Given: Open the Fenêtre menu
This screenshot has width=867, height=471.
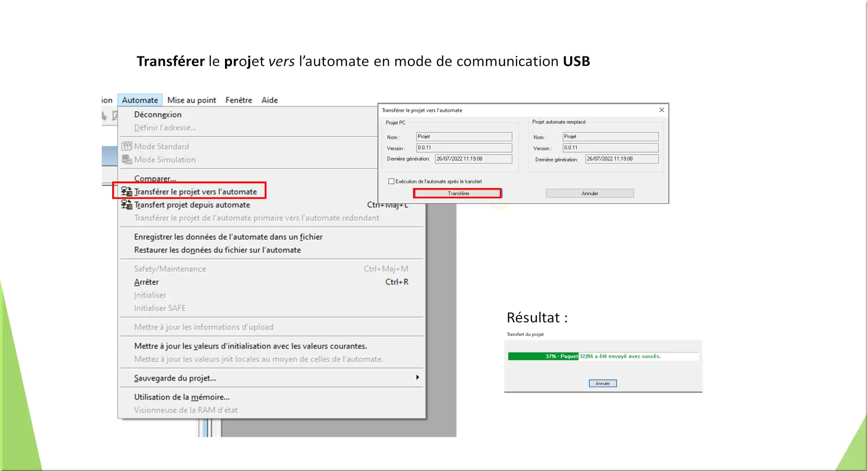Looking at the screenshot, I should [x=239, y=100].
